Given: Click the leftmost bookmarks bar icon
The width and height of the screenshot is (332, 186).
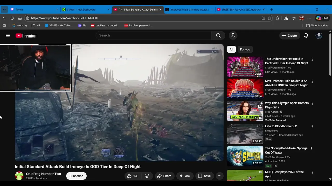Looking at the screenshot, I should tap(4, 25).
